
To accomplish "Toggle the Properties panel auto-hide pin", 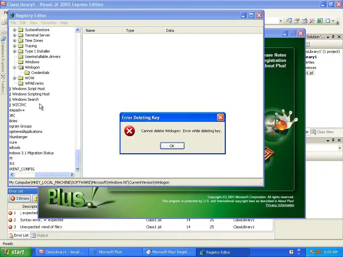I will coord(333,140).
